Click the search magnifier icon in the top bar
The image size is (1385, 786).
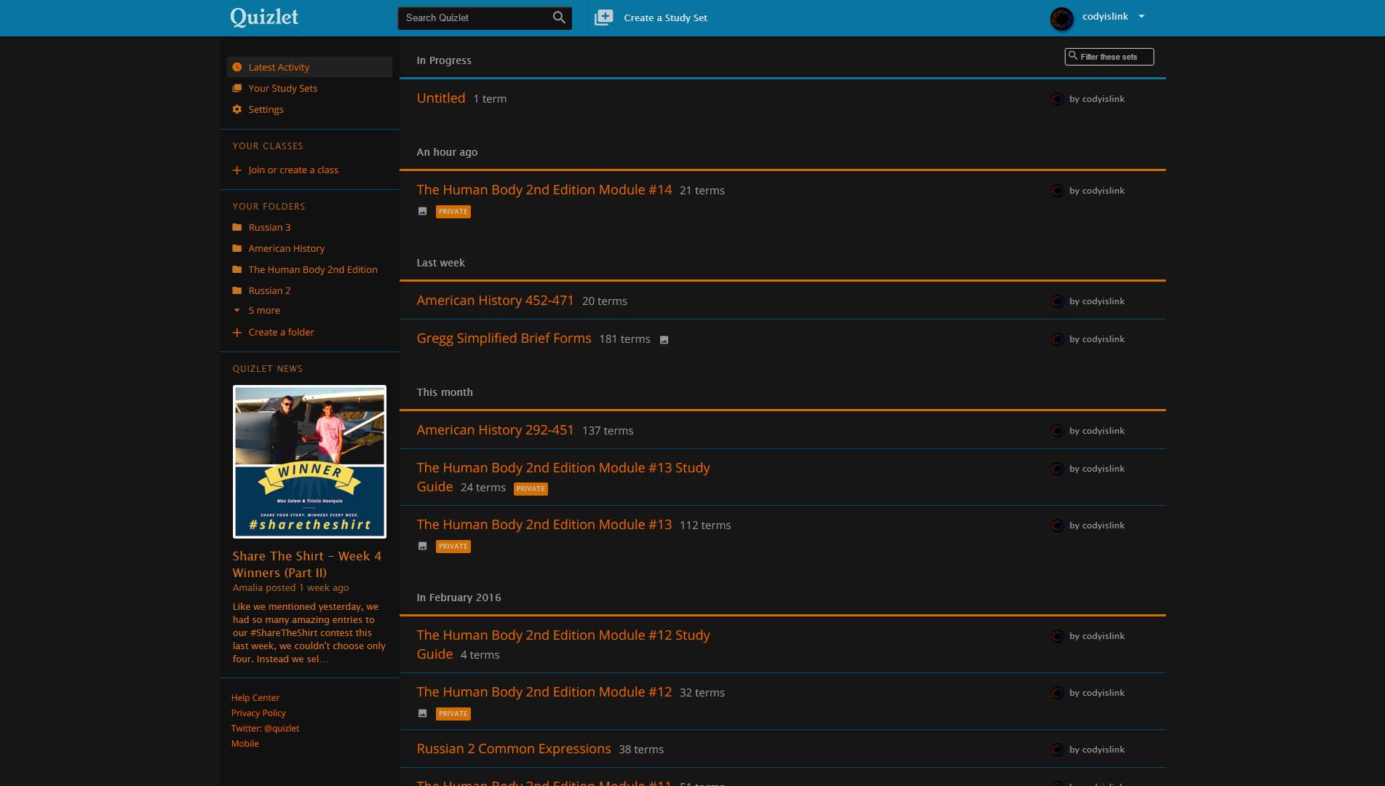[559, 17]
